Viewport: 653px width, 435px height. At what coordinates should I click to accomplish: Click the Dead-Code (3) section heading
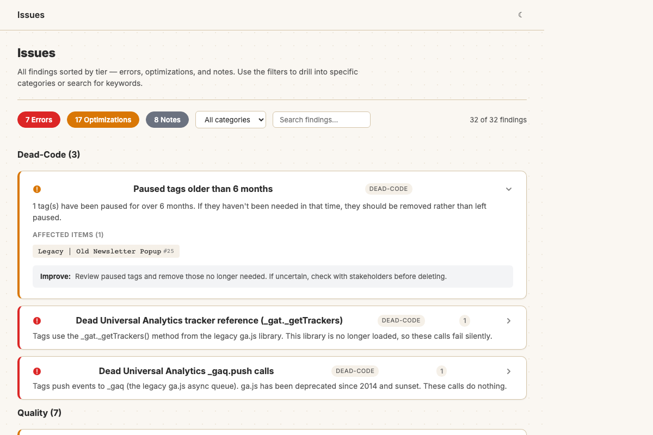pyautogui.click(x=48, y=154)
